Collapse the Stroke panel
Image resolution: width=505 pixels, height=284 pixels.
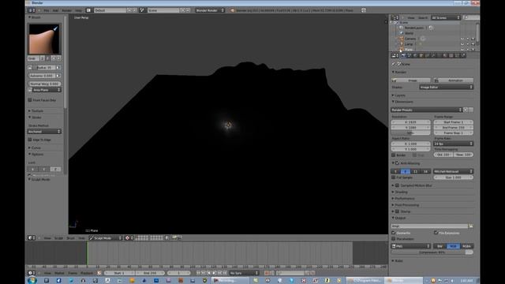coord(35,118)
